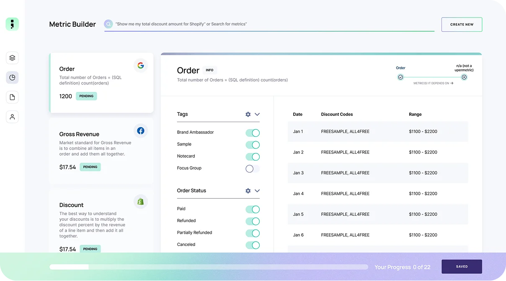This screenshot has width=506, height=281.
Task: Open the user profile sidebar icon
Action: coord(12,117)
